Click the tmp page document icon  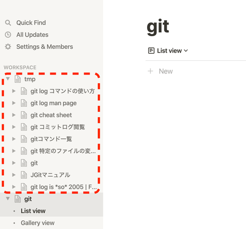[x=17, y=79]
